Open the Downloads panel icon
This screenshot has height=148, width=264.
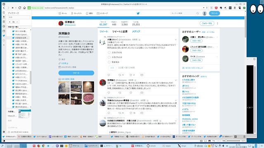click(x=4, y=17)
